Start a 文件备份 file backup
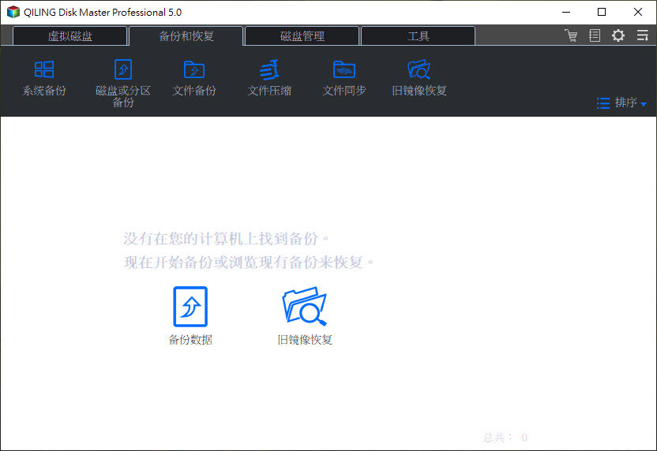The width and height of the screenshot is (657, 451). tap(193, 78)
